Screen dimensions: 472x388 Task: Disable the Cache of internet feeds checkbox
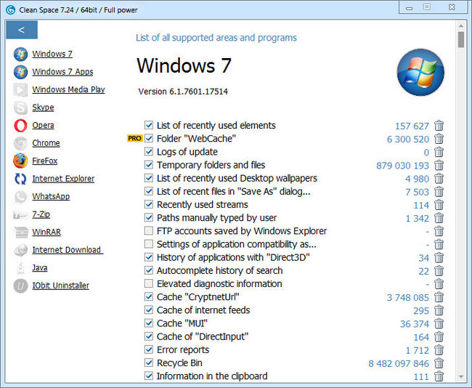tap(149, 310)
